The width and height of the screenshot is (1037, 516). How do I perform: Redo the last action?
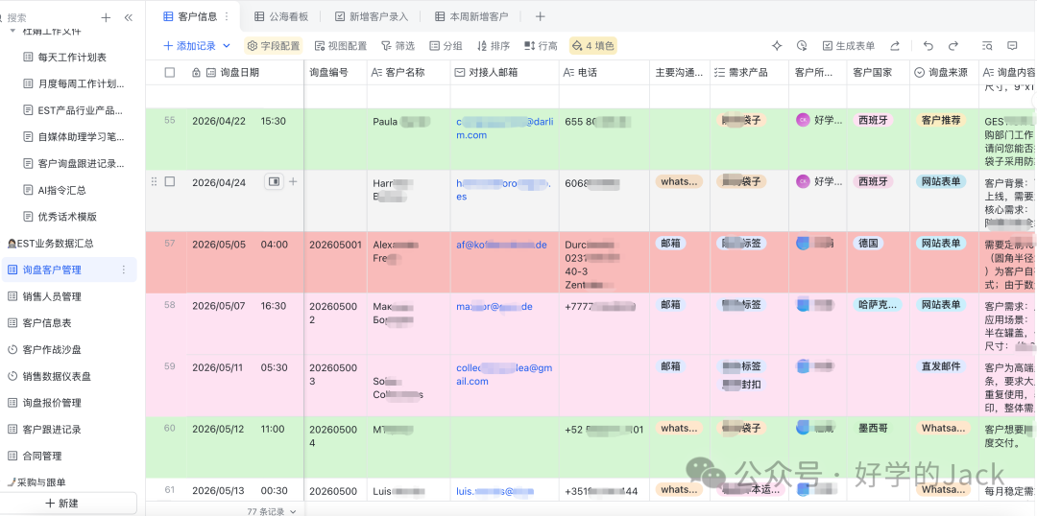pyautogui.click(x=953, y=46)
